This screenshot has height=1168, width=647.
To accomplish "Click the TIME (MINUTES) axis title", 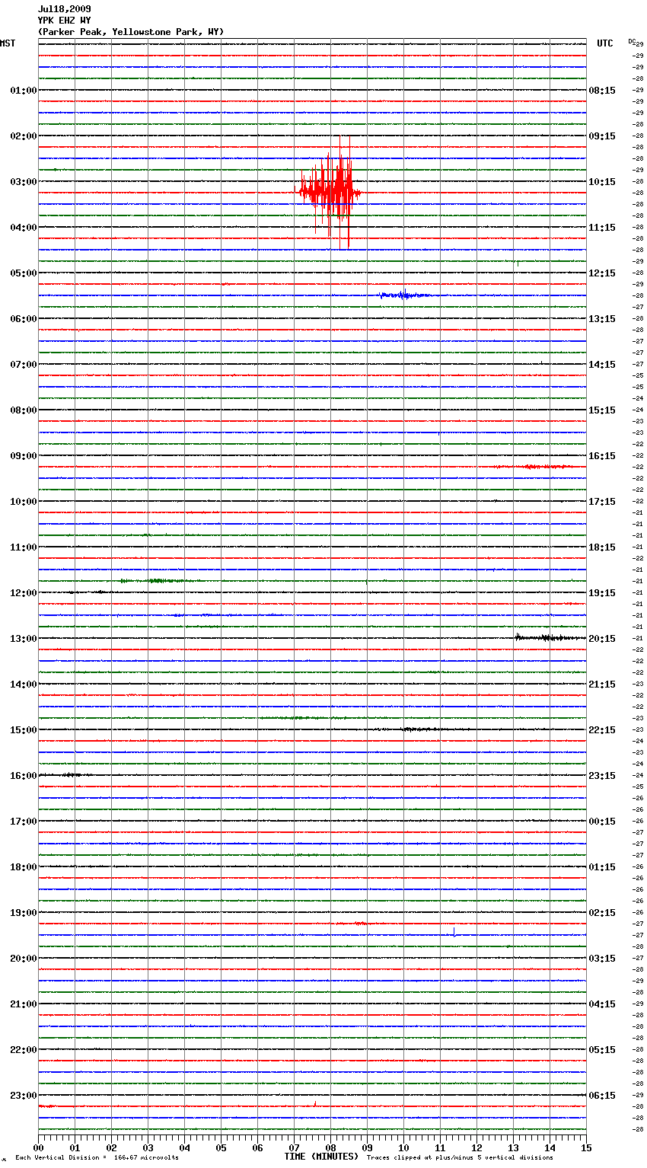I will (x=321, y=1157).
